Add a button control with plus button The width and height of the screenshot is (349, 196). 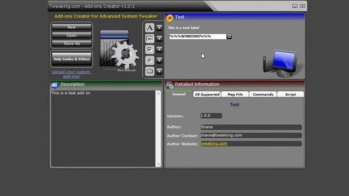(159, 71)
